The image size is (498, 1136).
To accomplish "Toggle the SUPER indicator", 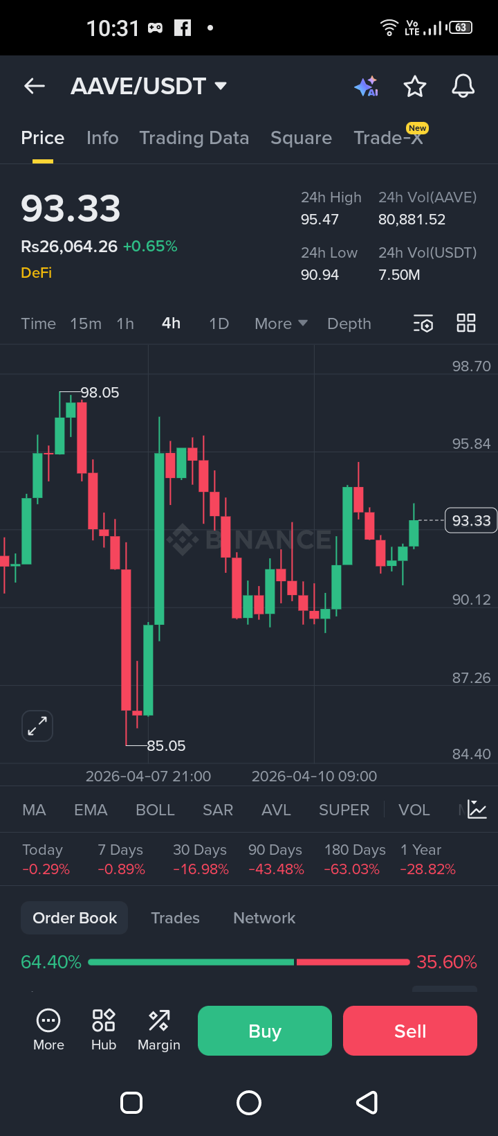I will point(344,810).
